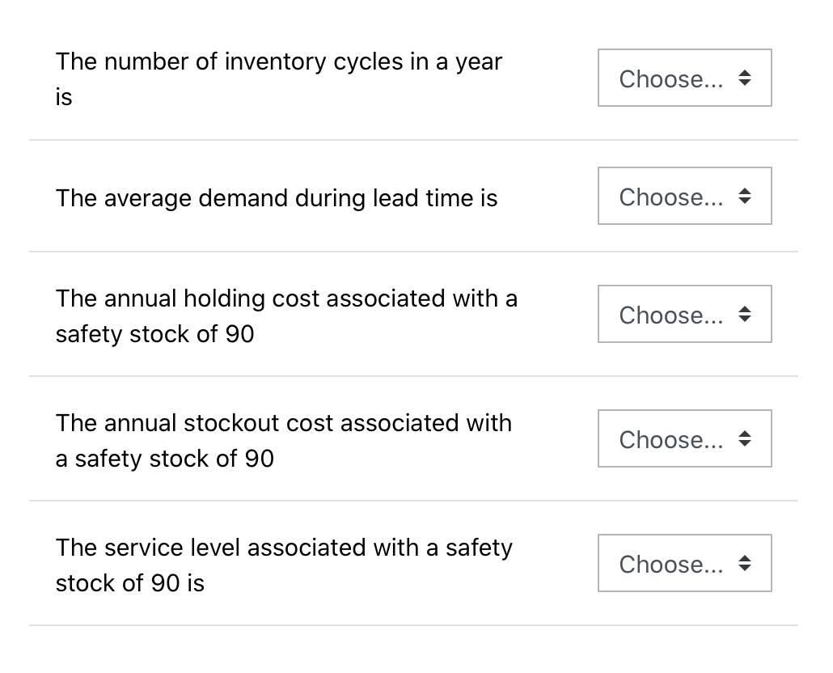This screenshot has width=833, height=673.
Task: Click the "Choose..." placeholder beside average demand
Action: pos(670,197)
